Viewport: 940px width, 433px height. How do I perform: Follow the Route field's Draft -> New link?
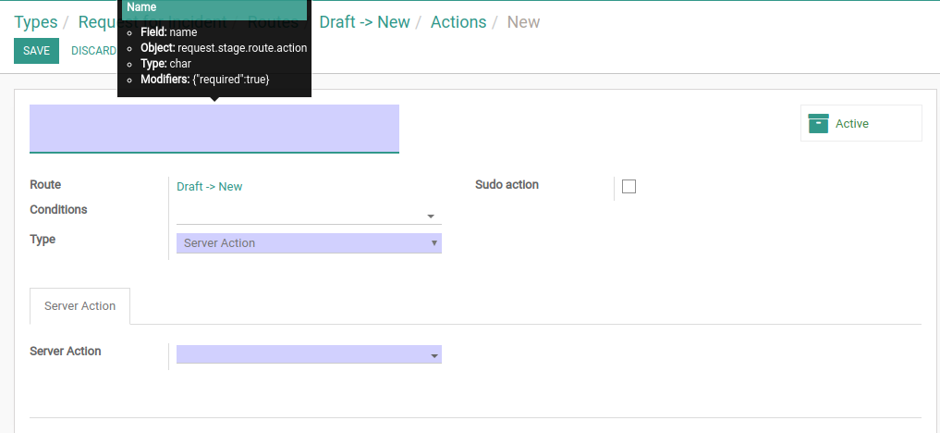(209, 187)
